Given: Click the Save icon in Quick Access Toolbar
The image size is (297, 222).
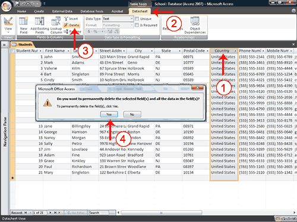Looking at the screenshot, I should tap(17, 4).
